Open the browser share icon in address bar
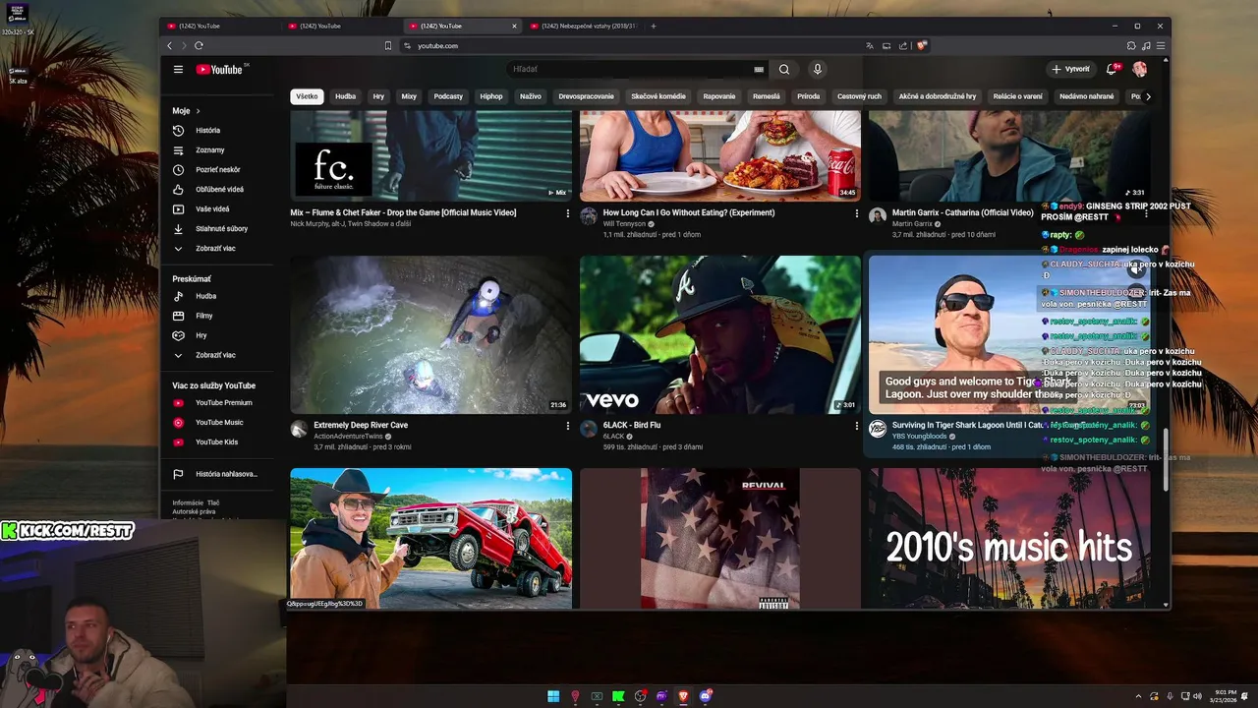Viewport: 1258px width, 708px height. click(x=903, y=45)
